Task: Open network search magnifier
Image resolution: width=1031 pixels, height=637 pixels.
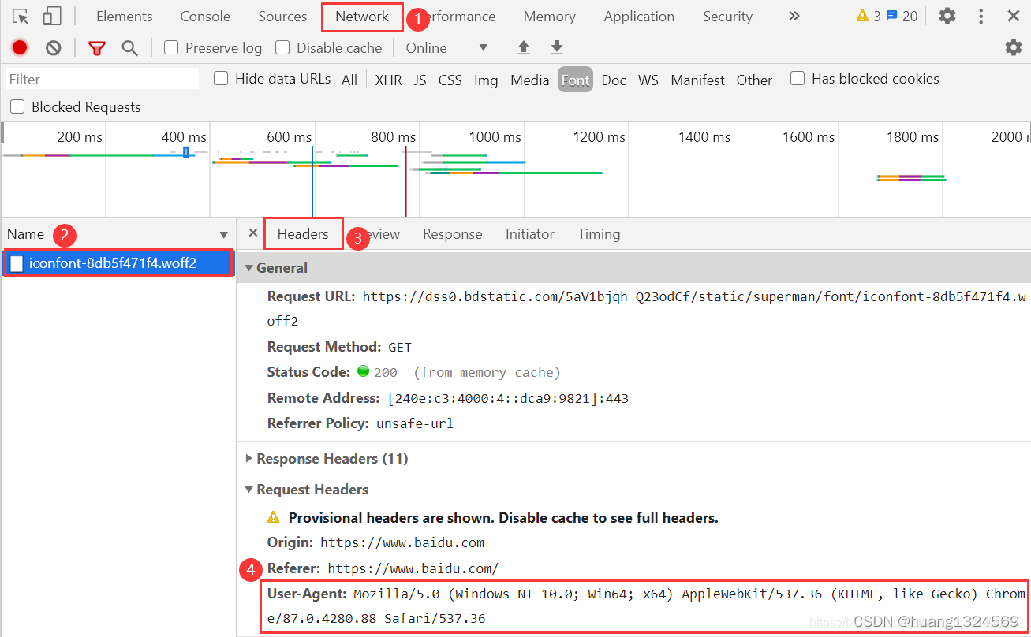Action: pyautogui.click(x=130, y=48)
